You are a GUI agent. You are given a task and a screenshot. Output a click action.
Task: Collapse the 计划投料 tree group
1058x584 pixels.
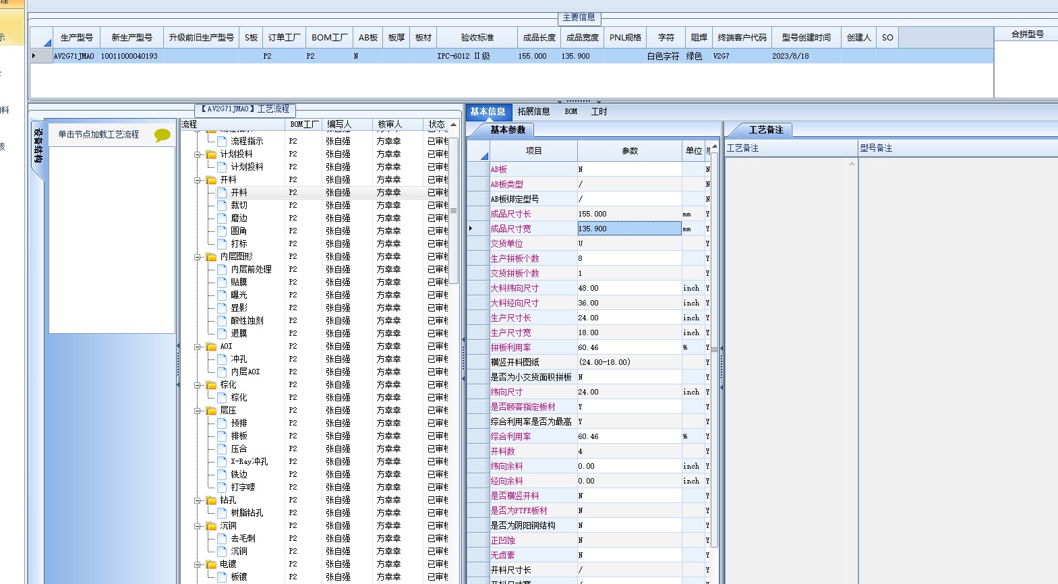pos(198,154)
